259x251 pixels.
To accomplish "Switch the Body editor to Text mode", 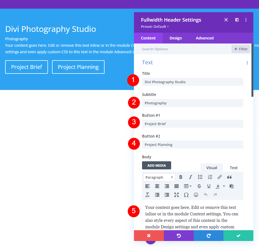I will point(233,168).
